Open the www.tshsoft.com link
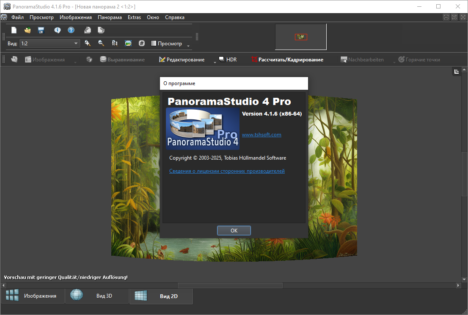The width and height of the screenshot is (468, 315). coord(262,135)
